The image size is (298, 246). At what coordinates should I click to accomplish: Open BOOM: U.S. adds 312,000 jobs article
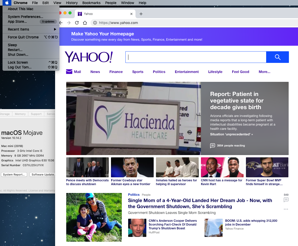point(251,223)
